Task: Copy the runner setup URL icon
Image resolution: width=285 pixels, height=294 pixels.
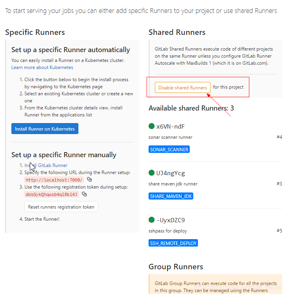Action: [x=89, y=180]
